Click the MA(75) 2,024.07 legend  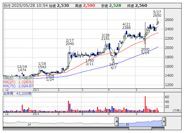coord(18,86)
